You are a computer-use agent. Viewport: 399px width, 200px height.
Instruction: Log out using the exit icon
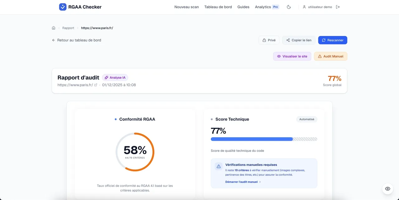pos(338,7)
